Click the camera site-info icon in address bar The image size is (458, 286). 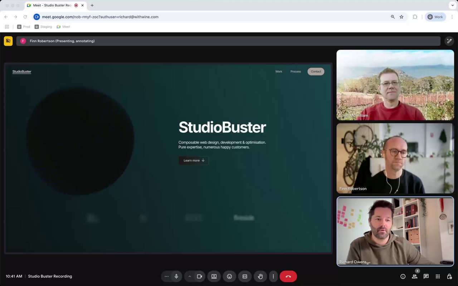click(x=36, y=17)
